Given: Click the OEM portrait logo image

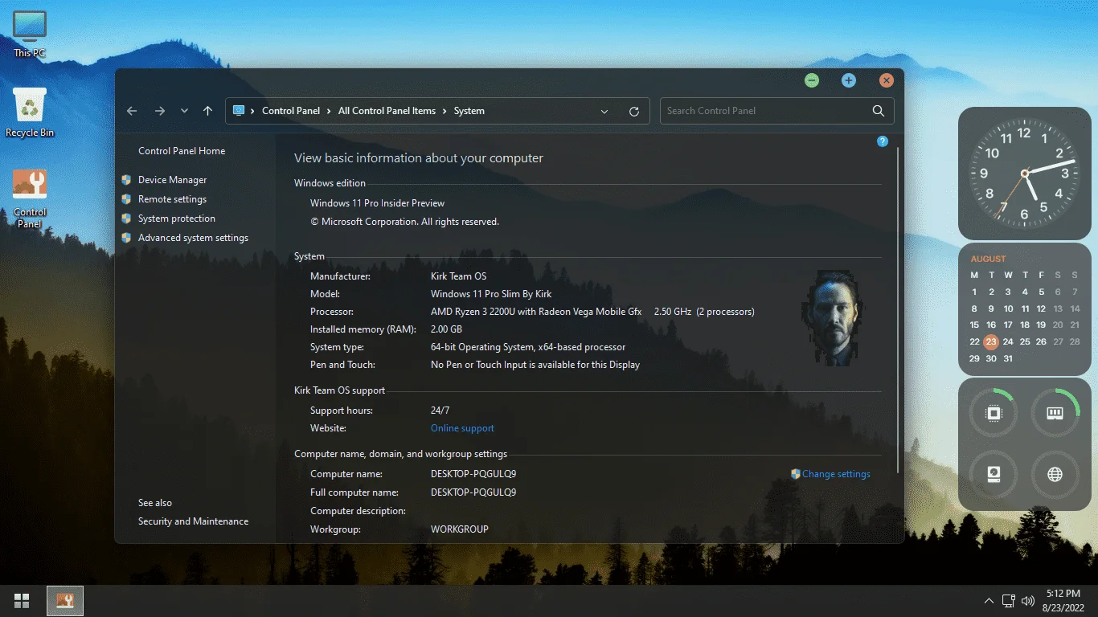Looking at the screenshot, I should click(x=833, y=318).
